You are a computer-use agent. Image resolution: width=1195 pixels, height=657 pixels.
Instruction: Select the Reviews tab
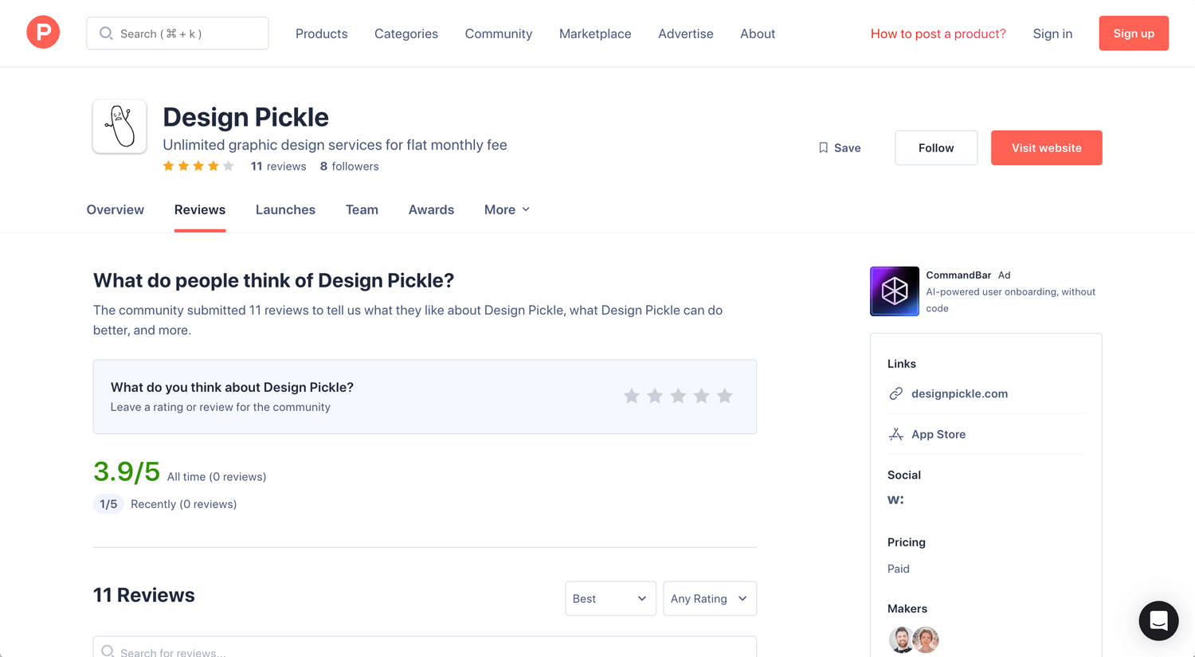pyautogui.click(x=200, y=209)
